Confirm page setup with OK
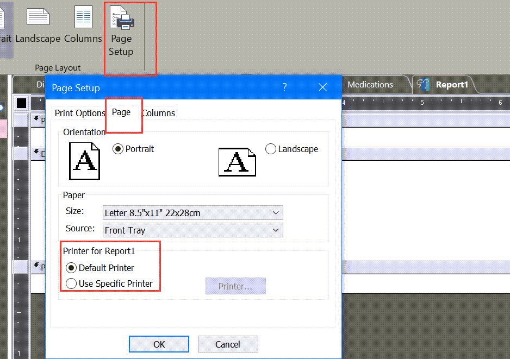 (159, 344)
